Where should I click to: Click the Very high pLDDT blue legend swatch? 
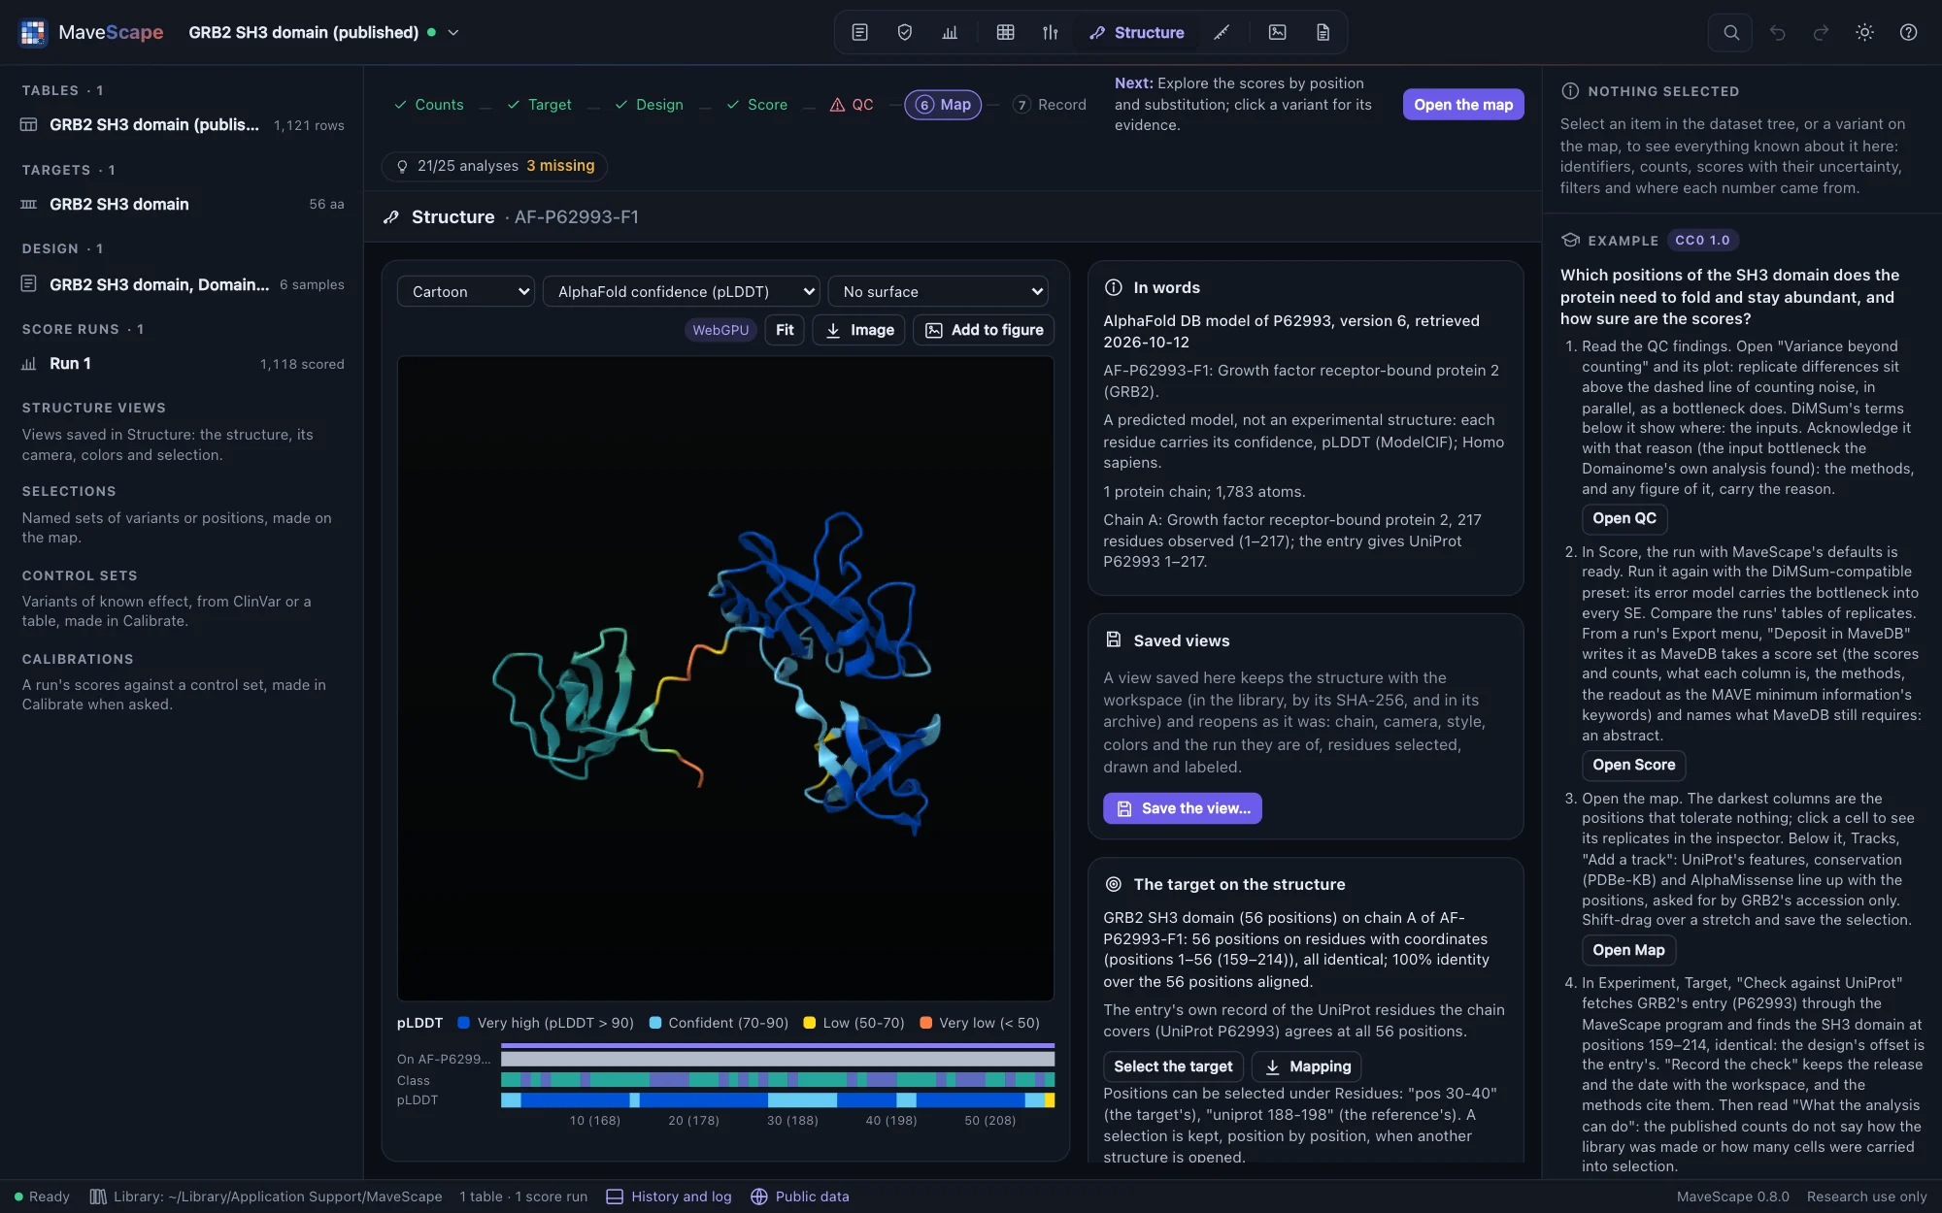point(464,1023)
